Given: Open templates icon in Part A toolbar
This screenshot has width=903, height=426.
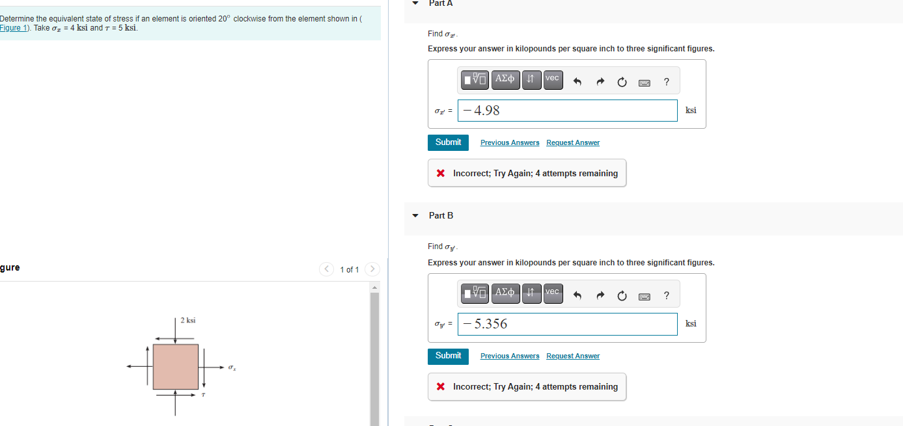Looking at the screenshot, I should 475,80.
